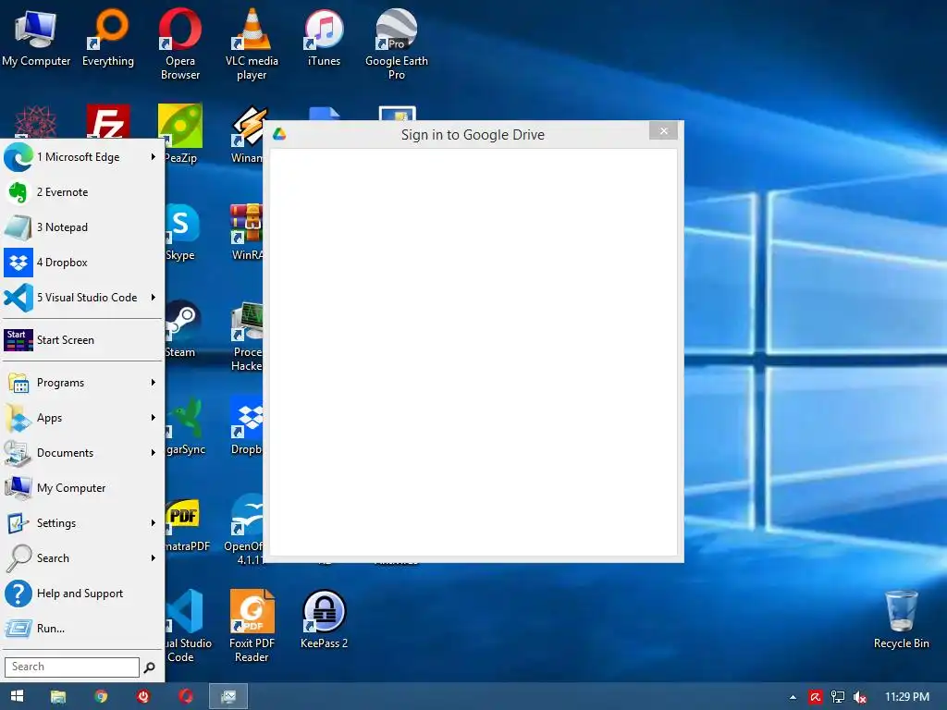
Task: Select the Foxit PDF Reader desktop icon
Action: coord(252,626)
